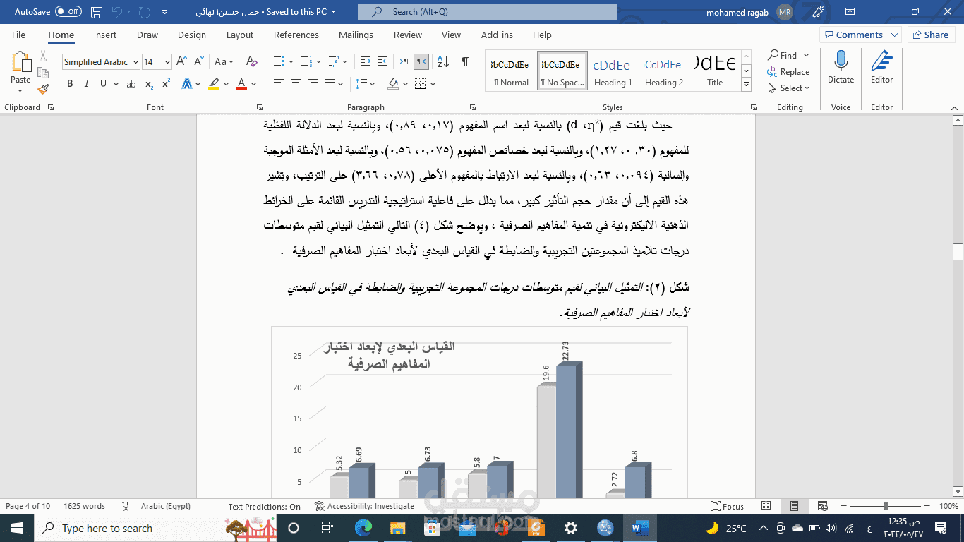Align text right

pos(313,84)
